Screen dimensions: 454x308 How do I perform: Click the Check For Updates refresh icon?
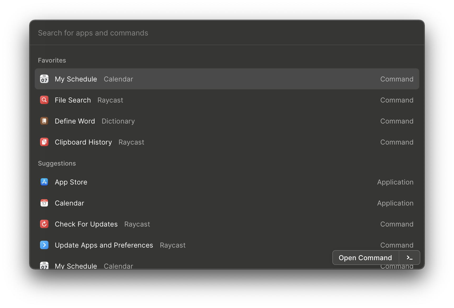click(44, 224)
